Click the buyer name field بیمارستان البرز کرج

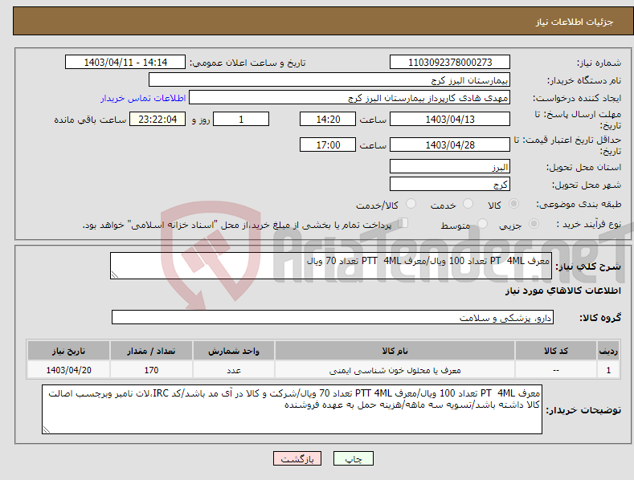tap(329, 79)
